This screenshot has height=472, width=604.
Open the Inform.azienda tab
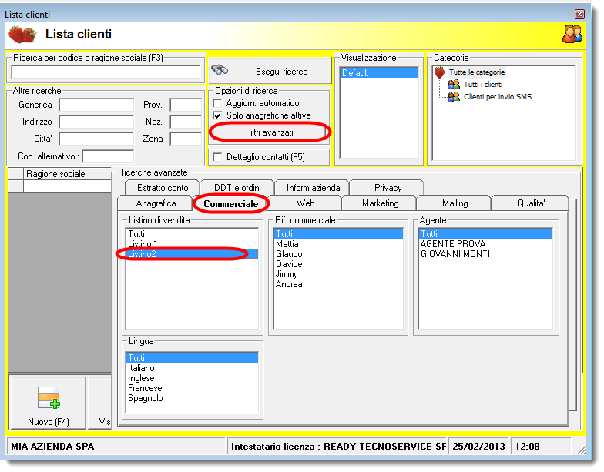(x=313, y=188)
